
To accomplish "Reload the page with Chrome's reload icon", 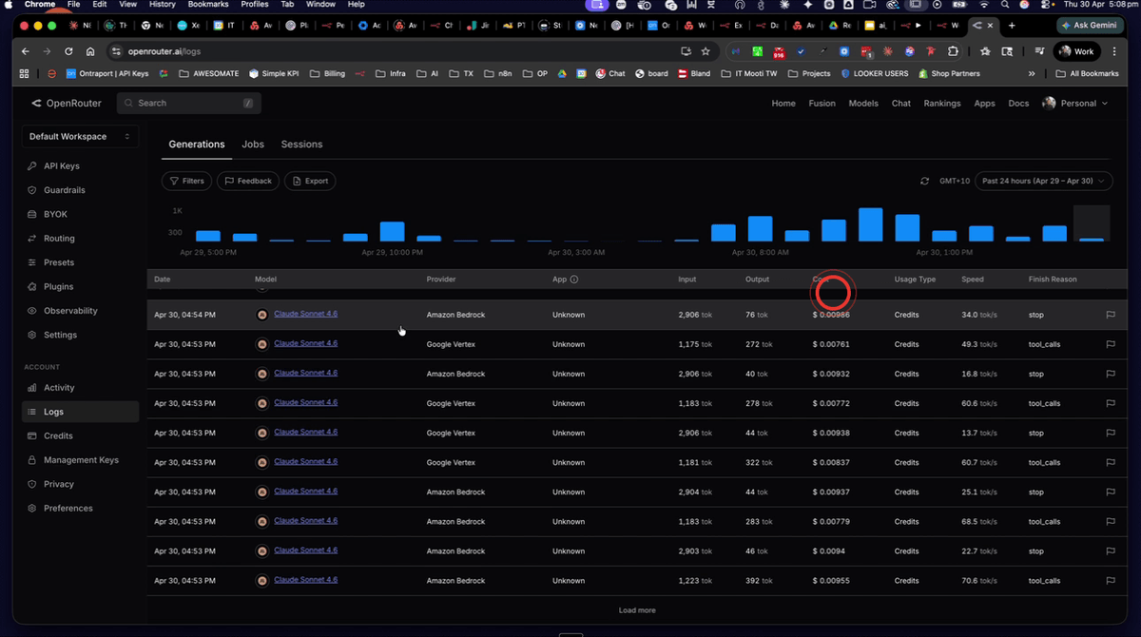I will click(68, 51).
